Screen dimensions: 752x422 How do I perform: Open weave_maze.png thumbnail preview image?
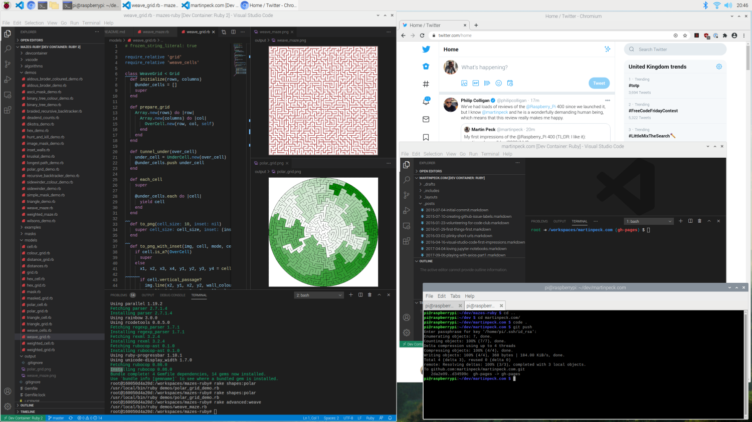tap(323, 101)
